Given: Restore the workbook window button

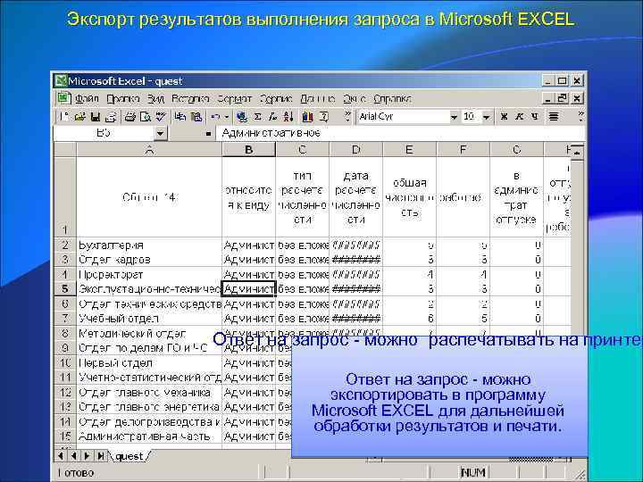Looking at the screenshot, I should point(562,98).
